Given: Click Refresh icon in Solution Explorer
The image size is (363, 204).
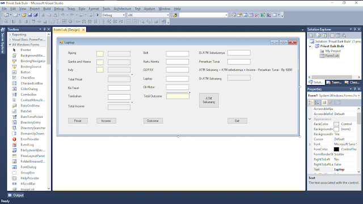Looking at the screenshot, I should 324,35.
